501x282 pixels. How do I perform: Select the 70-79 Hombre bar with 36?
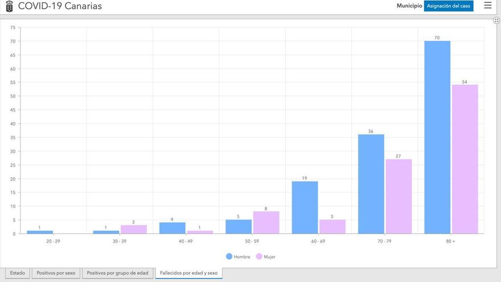click(x=371, y=183)
